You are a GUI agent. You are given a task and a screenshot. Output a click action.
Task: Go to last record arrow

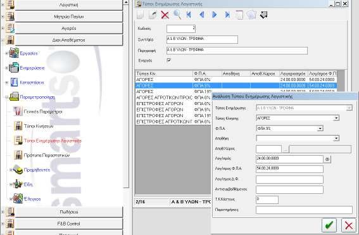click(227, 15)
